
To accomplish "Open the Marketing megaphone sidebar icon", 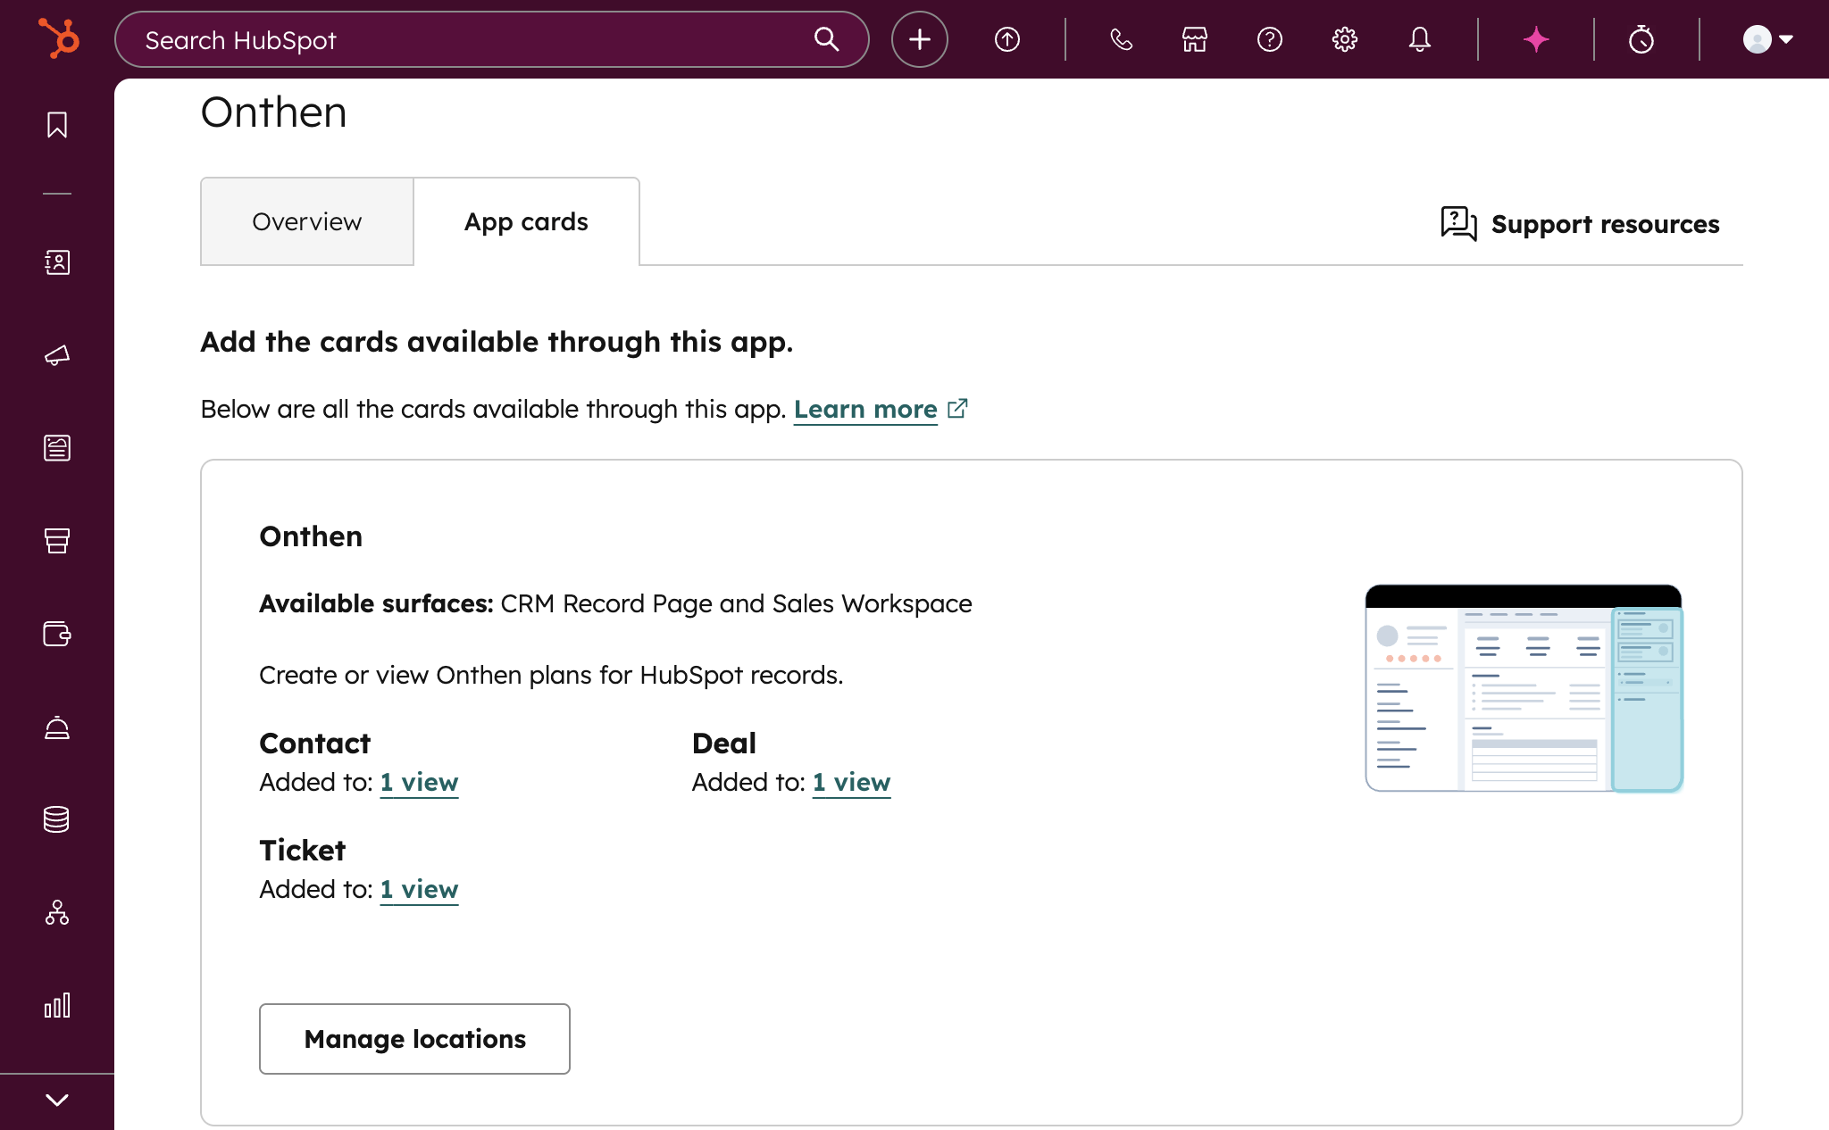I will [57, 355].
